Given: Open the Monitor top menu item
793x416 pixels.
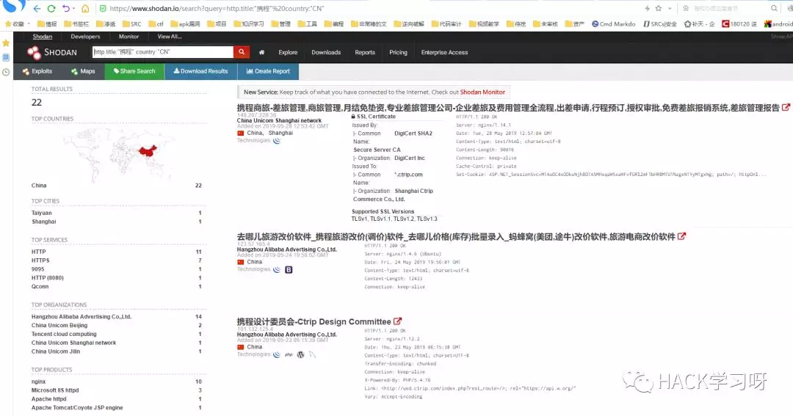Looking at the screenshot, I should point(129,37).
